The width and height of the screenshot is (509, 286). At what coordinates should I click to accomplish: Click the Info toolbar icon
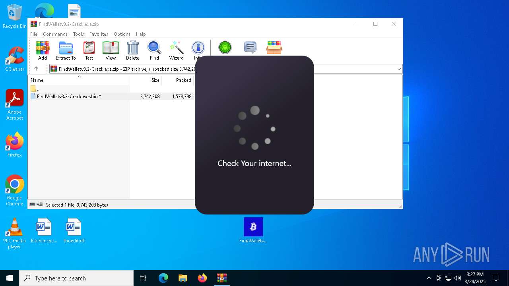(x=198, y=50)
